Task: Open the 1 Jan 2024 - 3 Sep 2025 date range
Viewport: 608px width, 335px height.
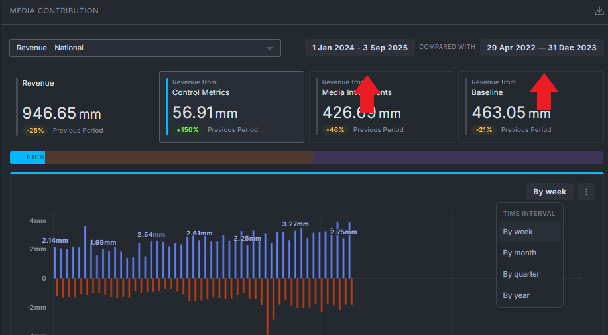Action: (360, 48)
